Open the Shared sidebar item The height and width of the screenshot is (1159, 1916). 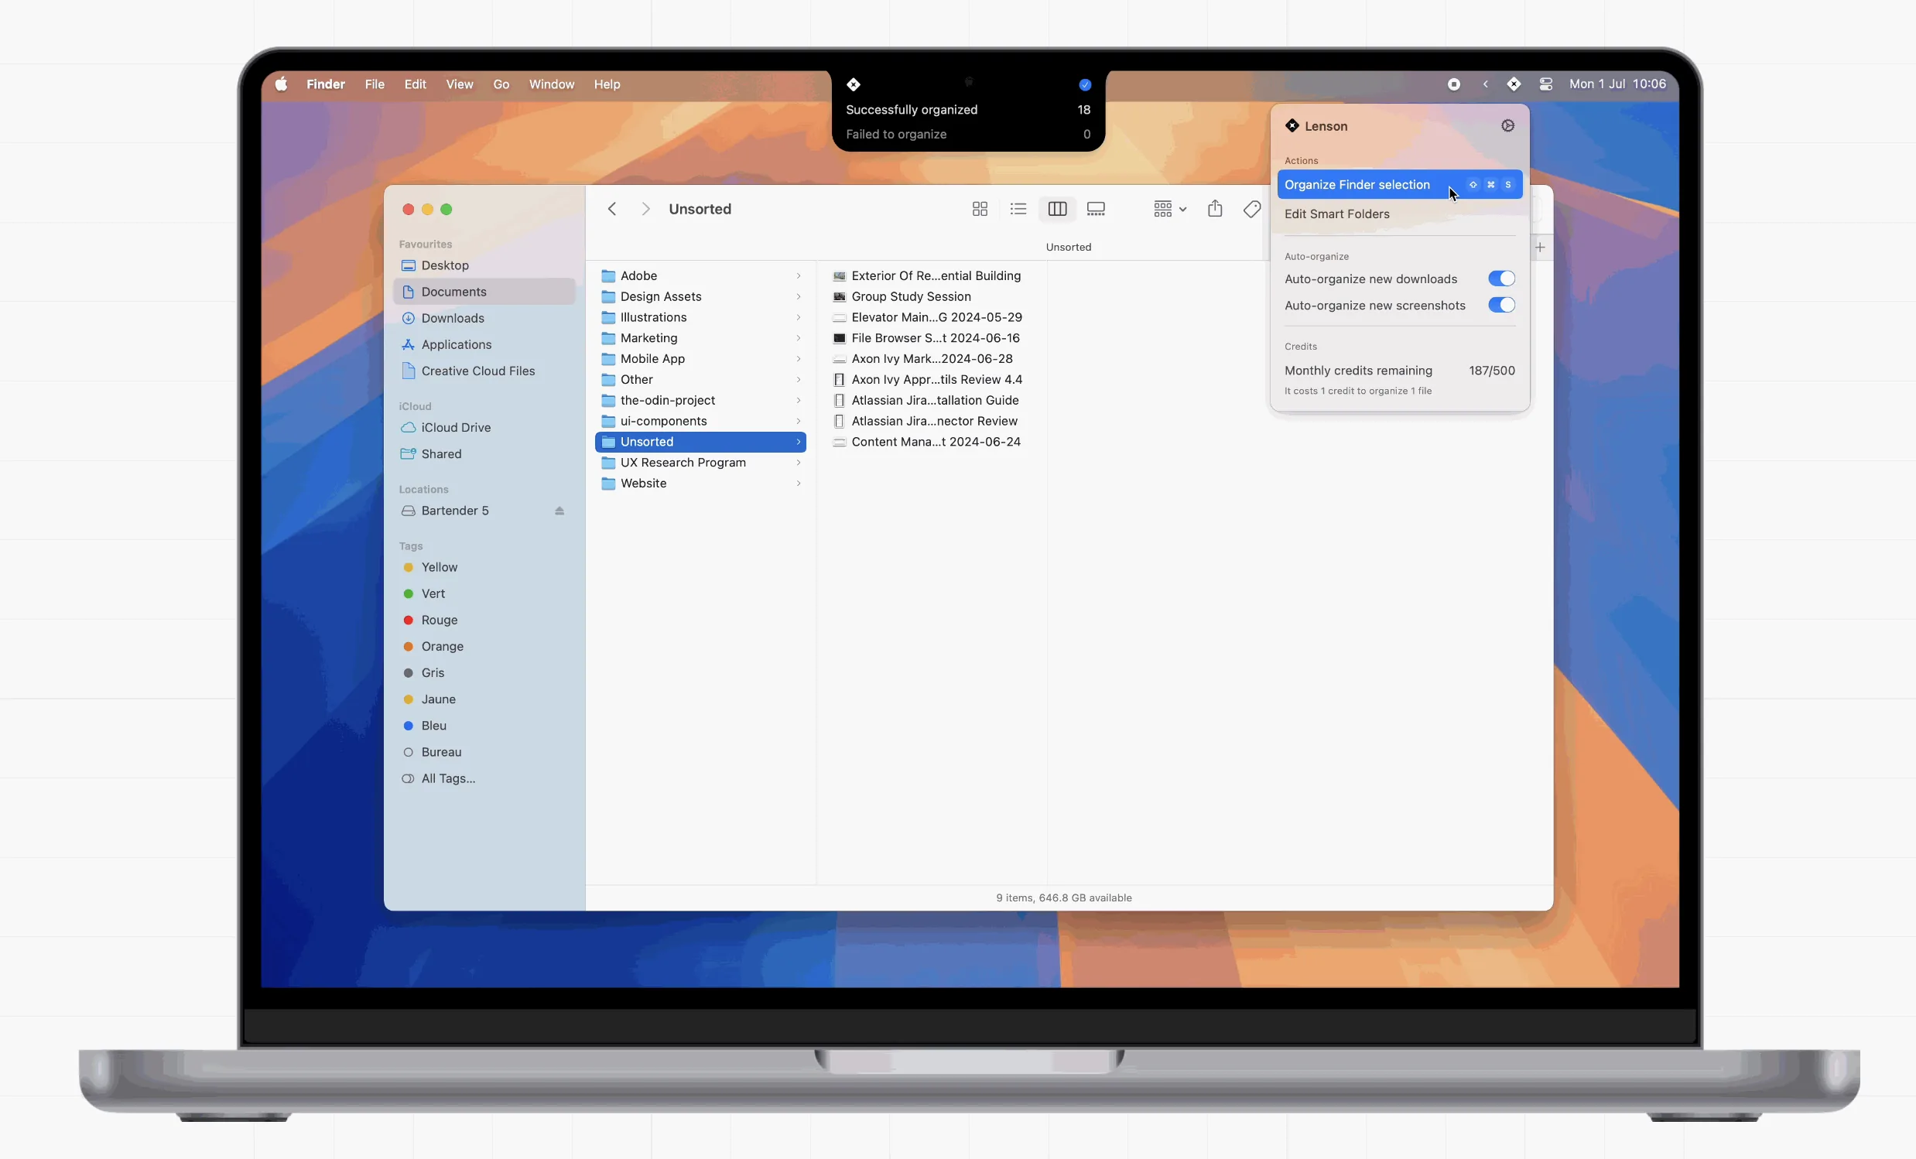(484, 455)
